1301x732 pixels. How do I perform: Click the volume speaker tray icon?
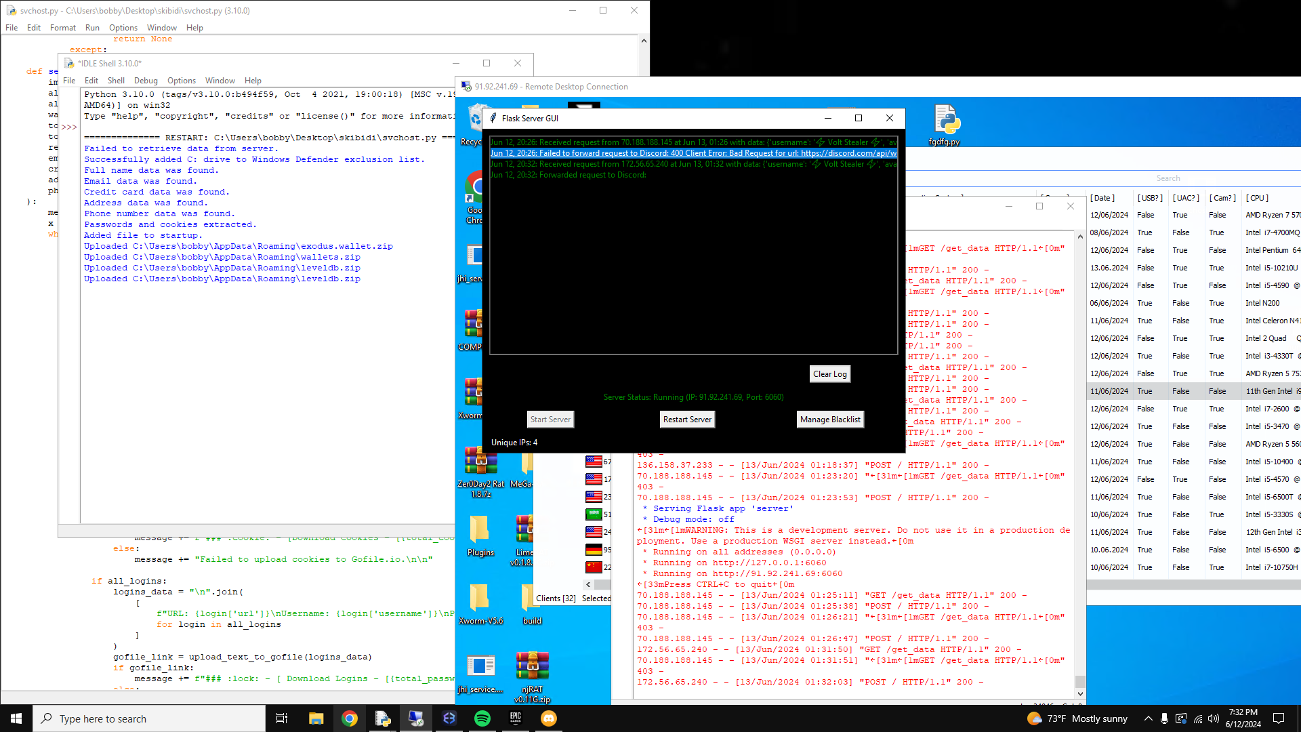[x=1214, y=718]
